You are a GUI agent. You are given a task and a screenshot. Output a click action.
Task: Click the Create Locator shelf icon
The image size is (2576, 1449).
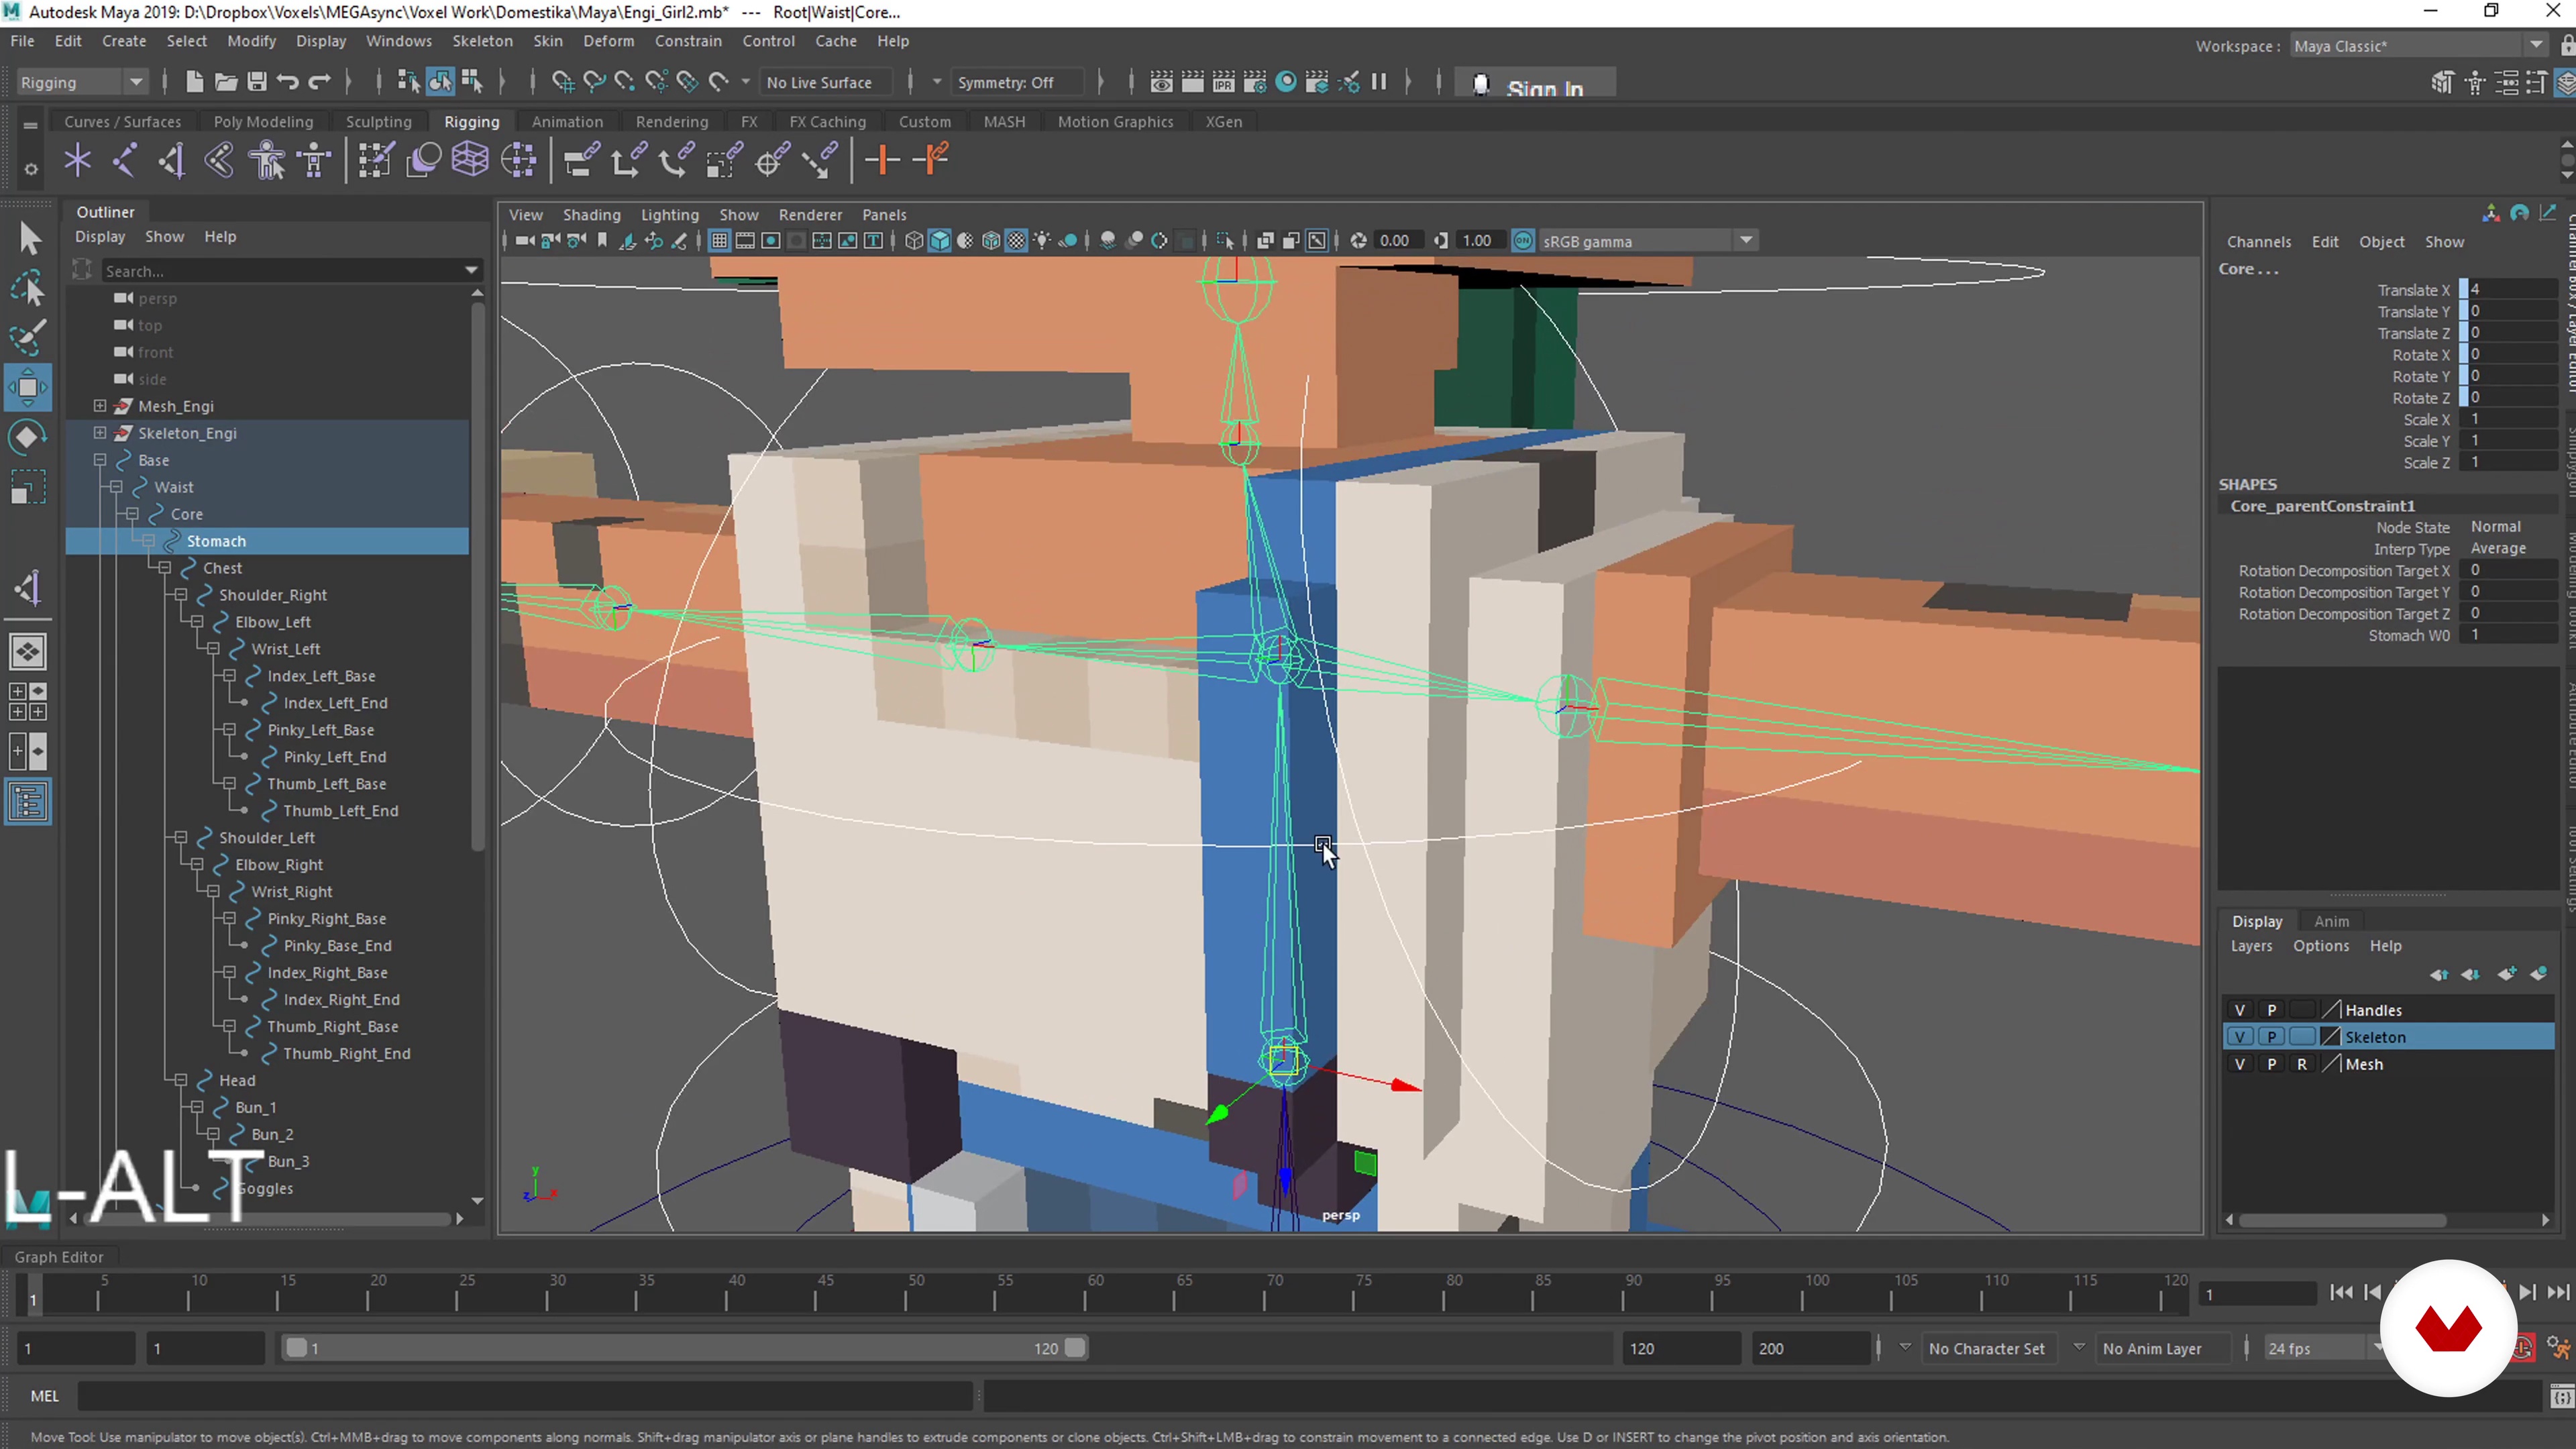[77, 160]
